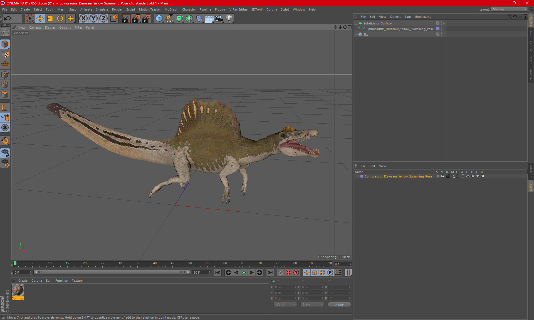Open the Layout Startup dropdown
This screenshot has height=320, width=534.
tap(510, 9)
